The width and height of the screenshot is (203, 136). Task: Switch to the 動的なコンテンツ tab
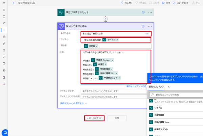156,87
